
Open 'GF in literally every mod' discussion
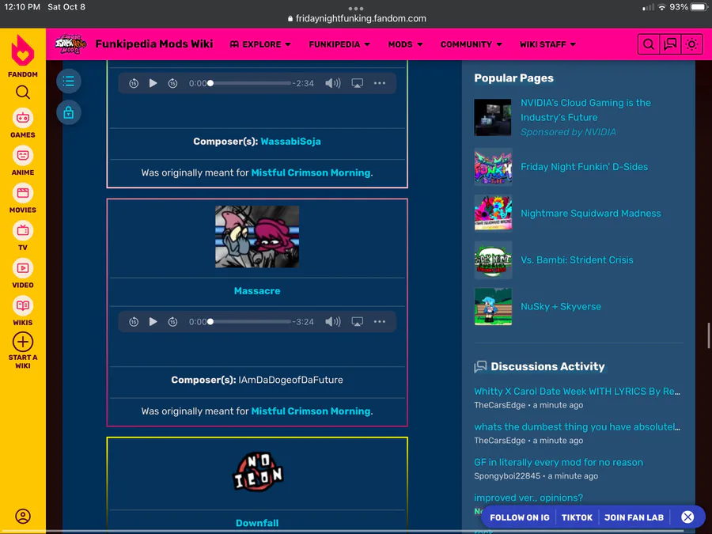(559, 462)
